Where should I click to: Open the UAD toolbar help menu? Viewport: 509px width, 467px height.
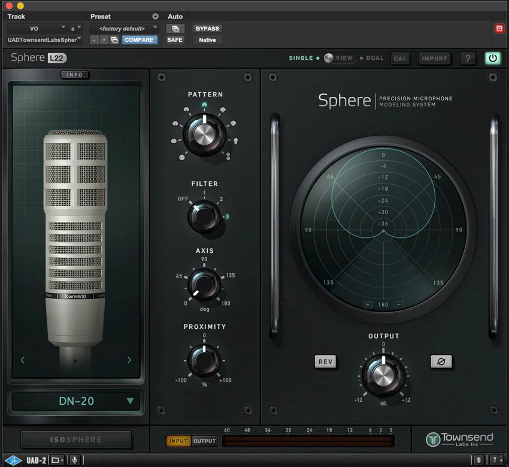(x=496, y=460)
